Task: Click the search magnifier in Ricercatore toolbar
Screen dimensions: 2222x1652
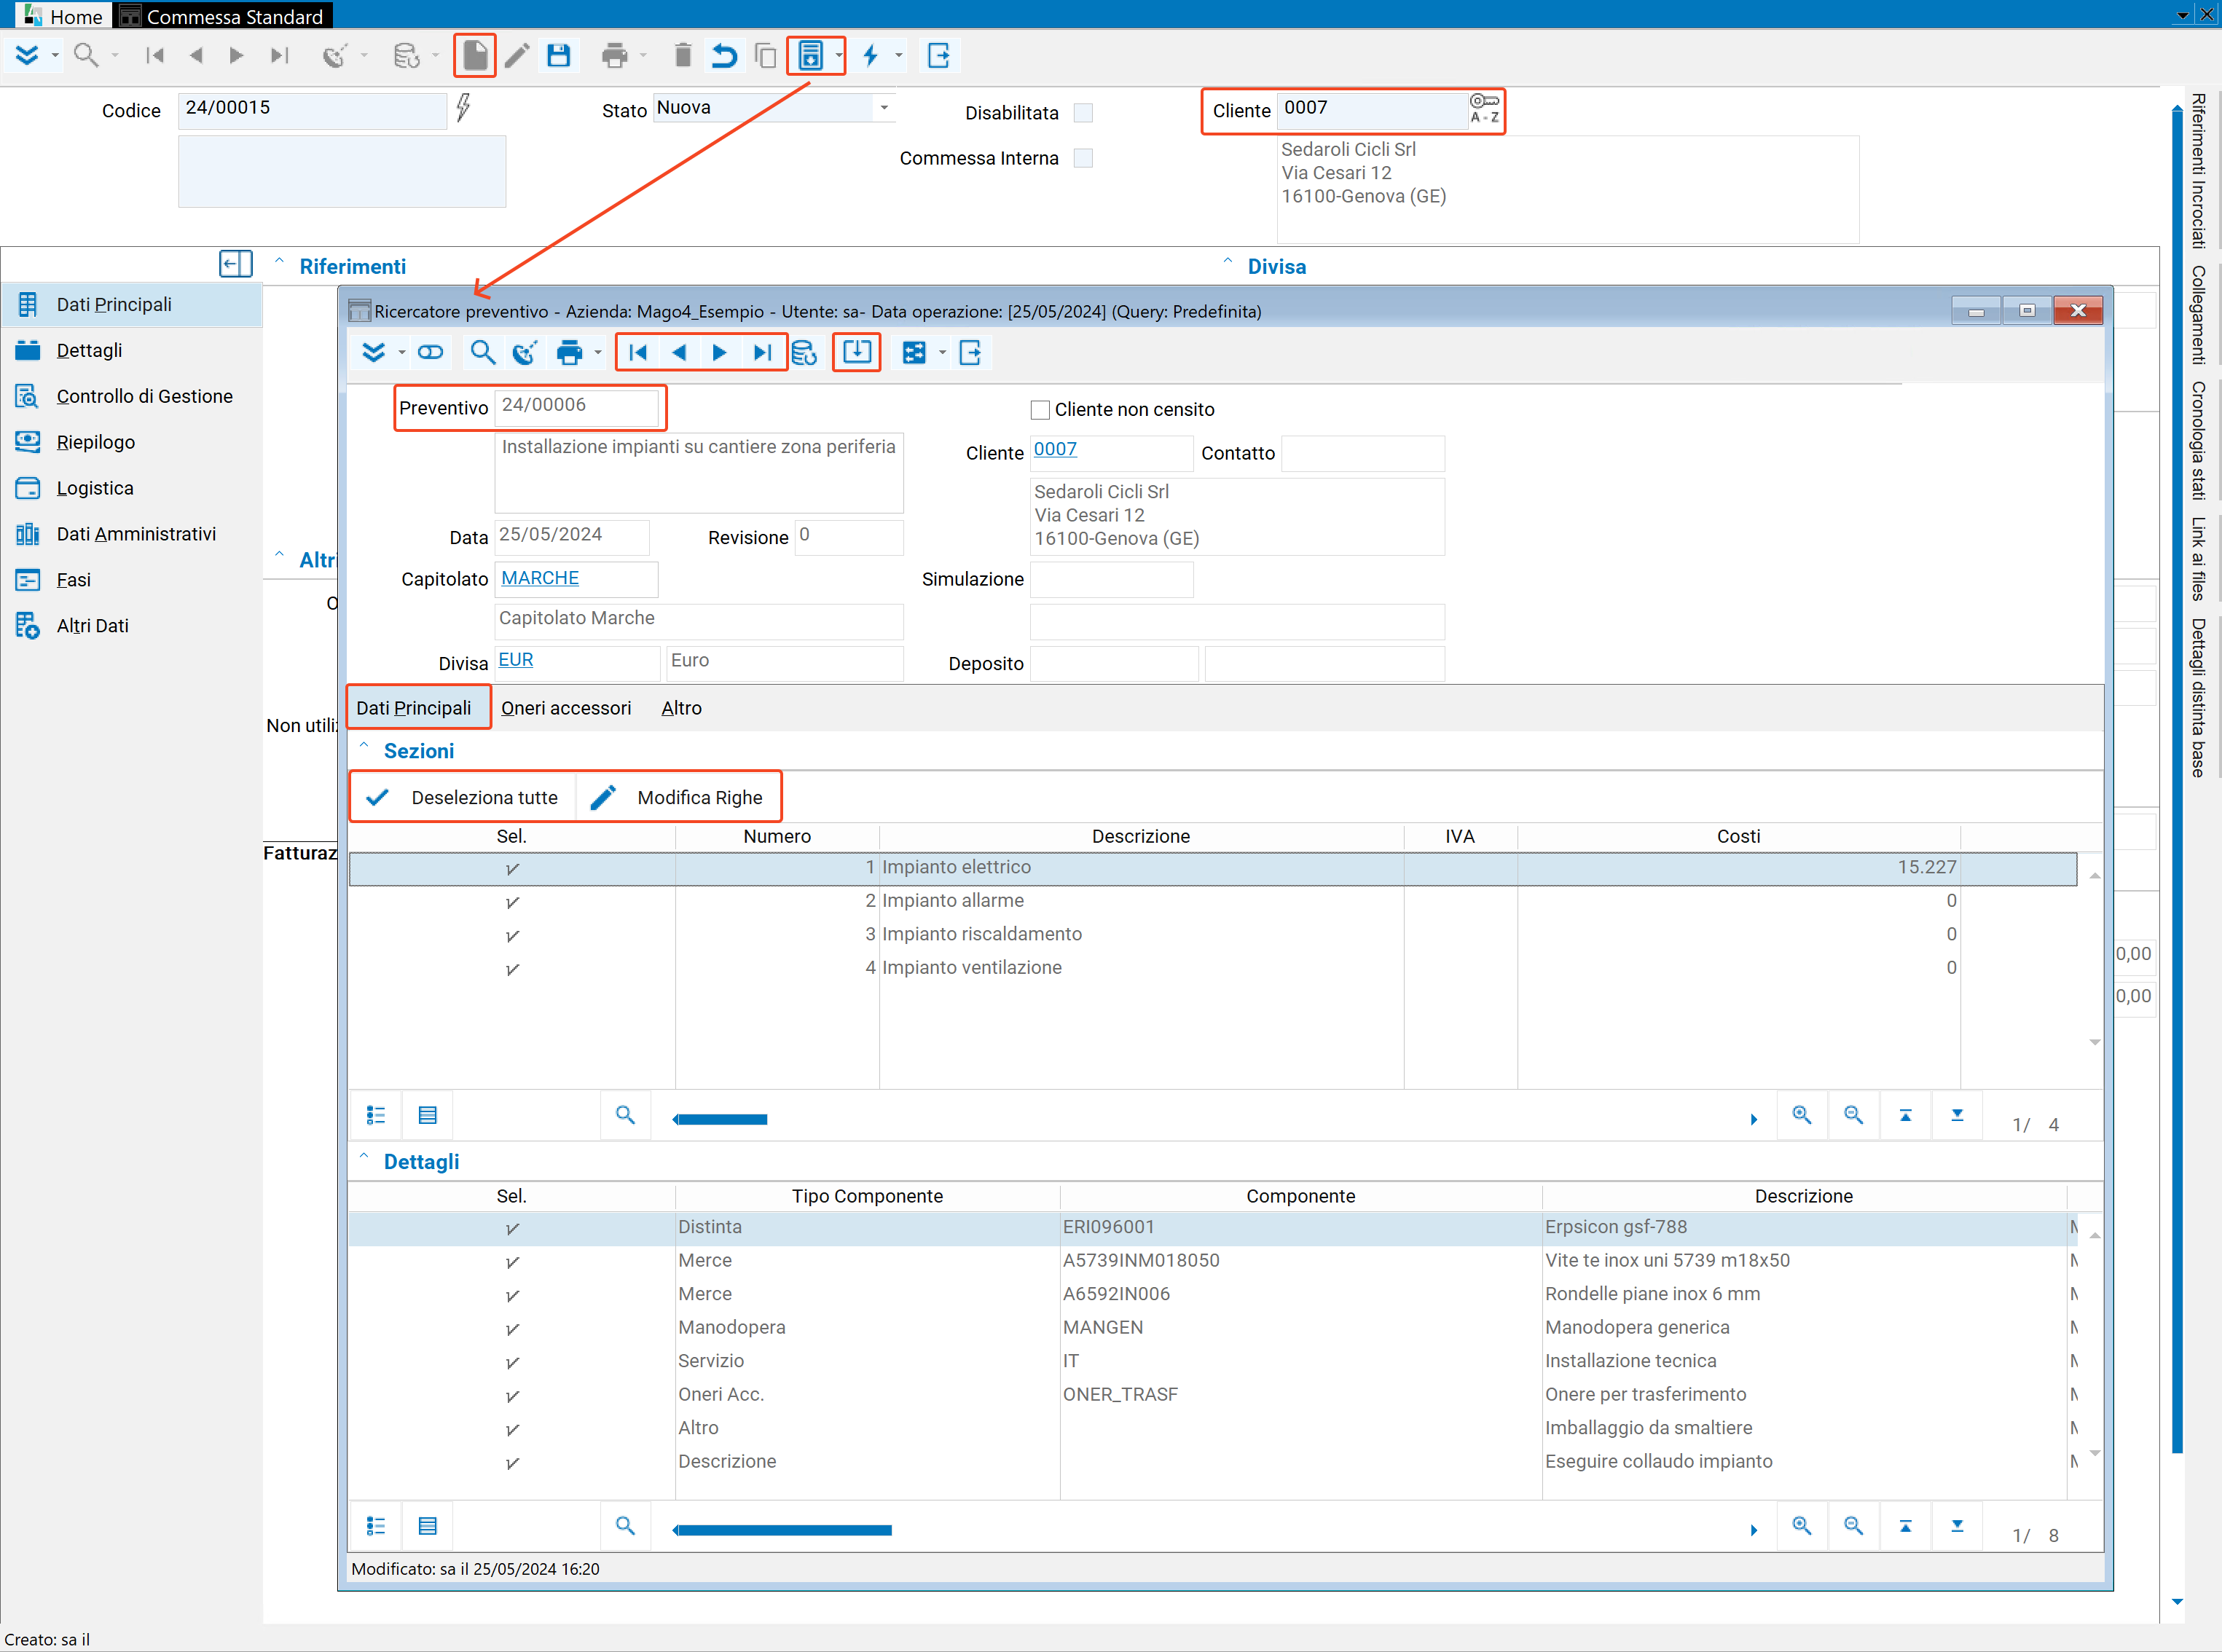Action: (483, 352)
